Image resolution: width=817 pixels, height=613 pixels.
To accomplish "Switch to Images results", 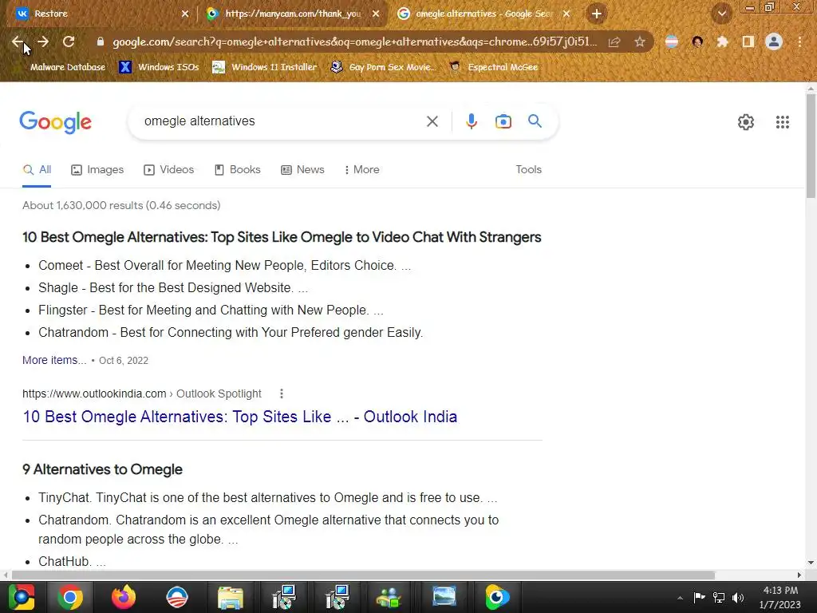I will click(x=97, y=170).
